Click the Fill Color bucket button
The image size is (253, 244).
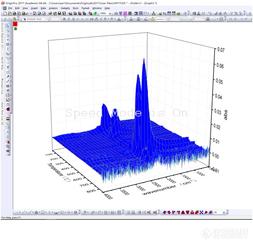pos(131,19)
